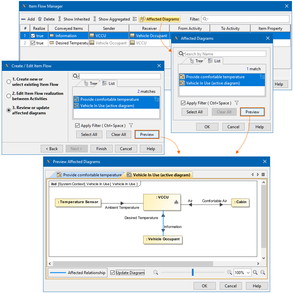Switch to Tree tab in Affected Diagrams dialog

196,61
